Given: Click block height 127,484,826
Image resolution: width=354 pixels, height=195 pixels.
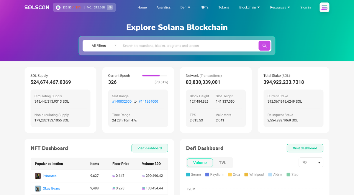Looking at the screenshot, I should 199,101.
